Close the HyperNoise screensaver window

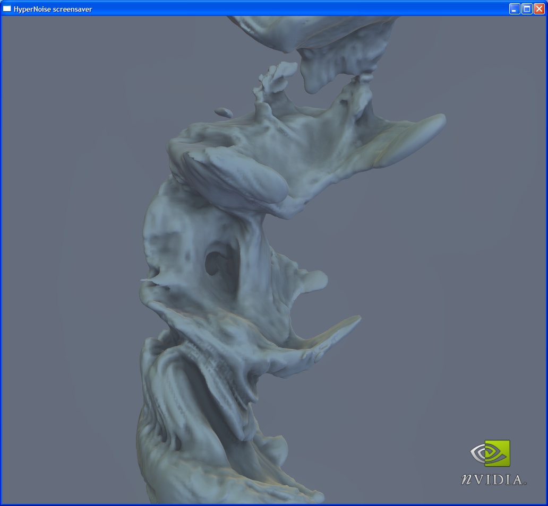(x=539, y=8)
